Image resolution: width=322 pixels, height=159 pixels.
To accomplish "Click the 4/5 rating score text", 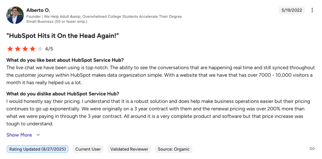I will 49,49.
